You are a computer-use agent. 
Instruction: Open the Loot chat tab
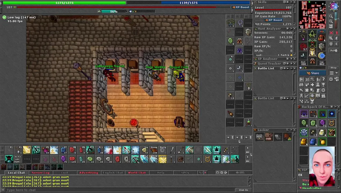[x=65, y=173]
